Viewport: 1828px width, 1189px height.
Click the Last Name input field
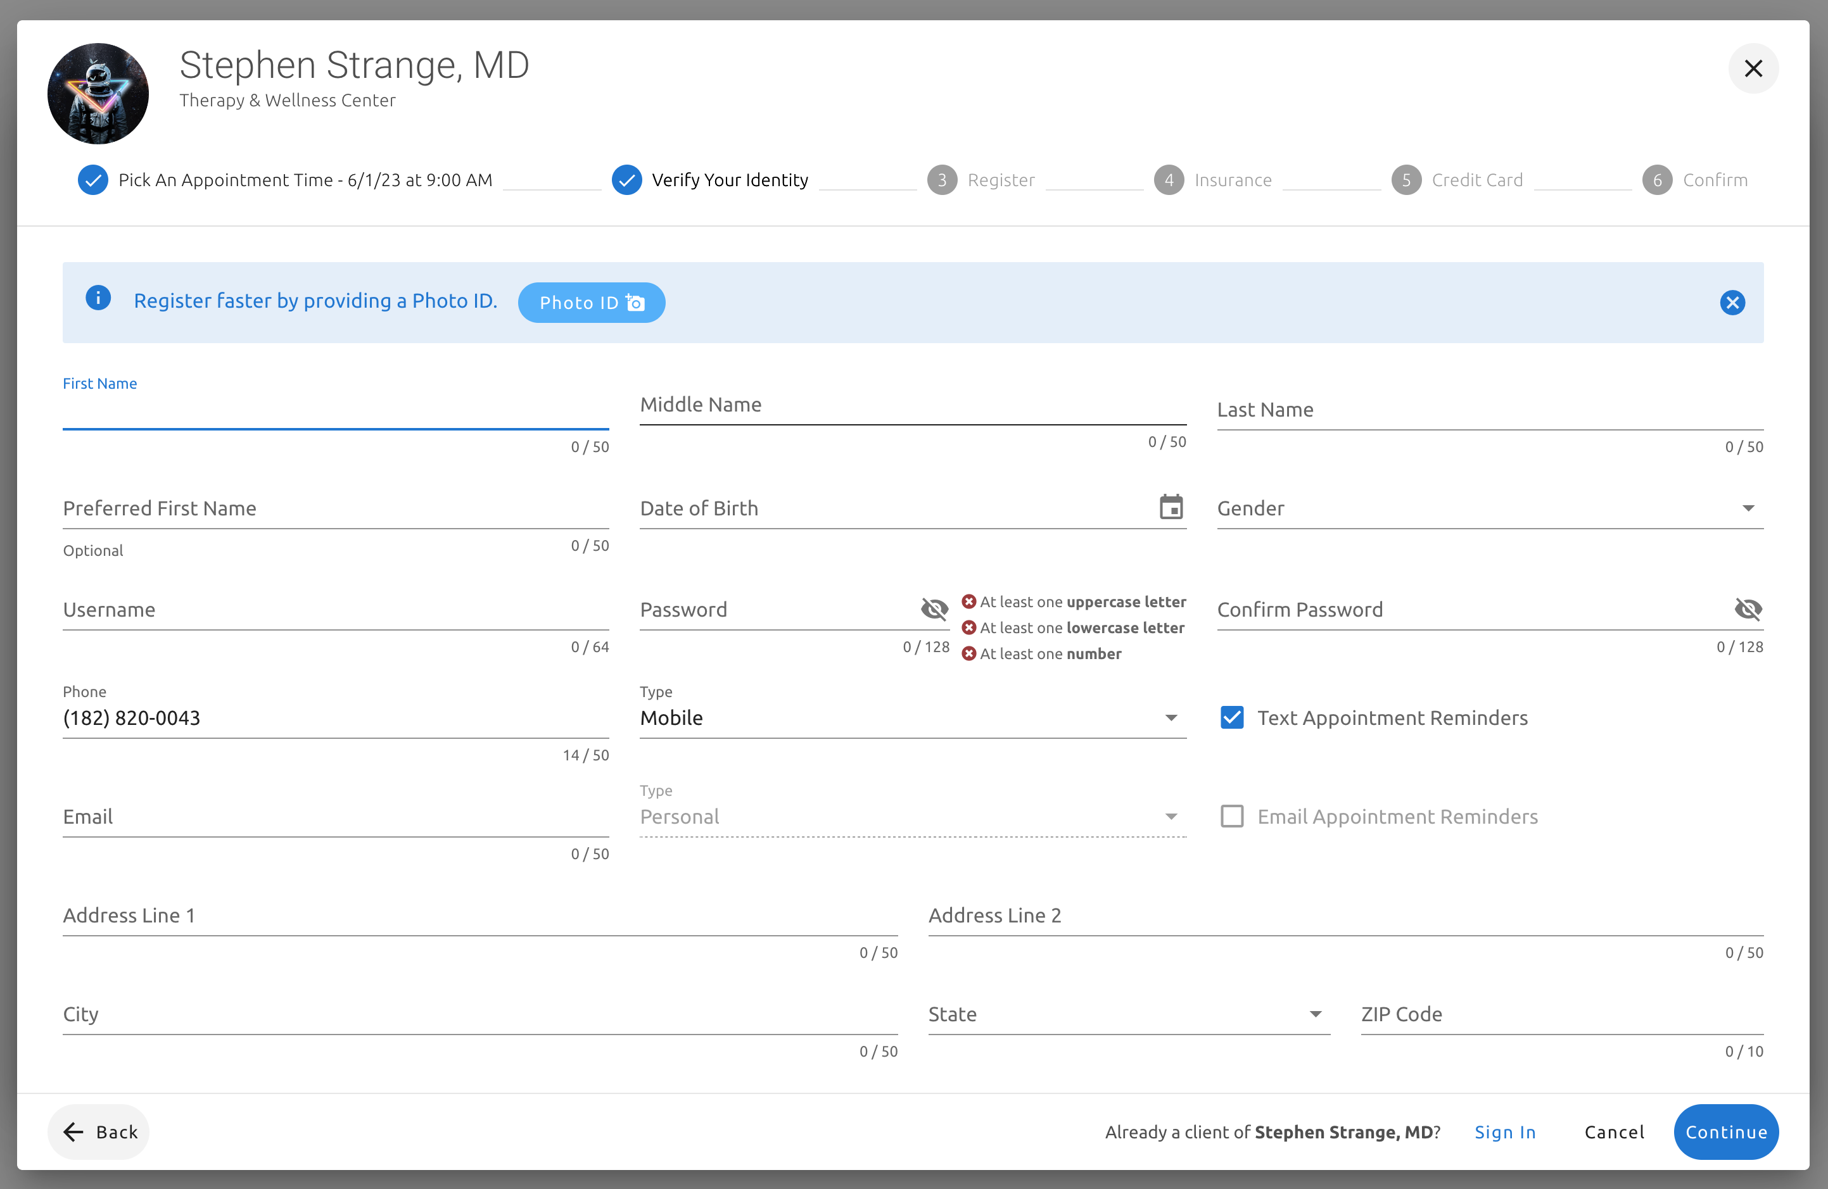tap(1488, 411)
